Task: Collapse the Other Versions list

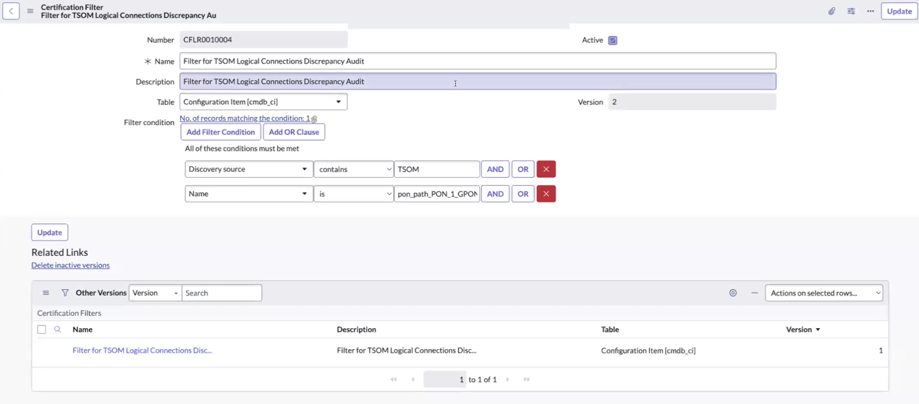Action: pos(754,293)
